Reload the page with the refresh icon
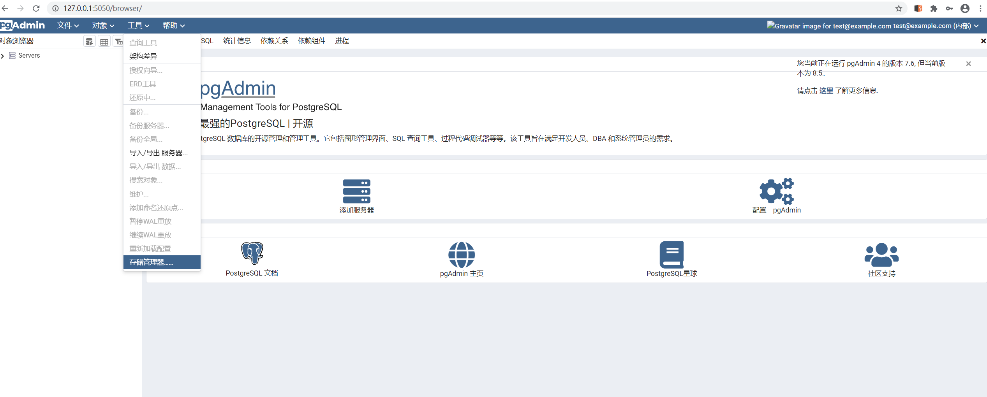The width and height of the screenshot is (987, 397). pyautogui.click(x=36, y=8)
